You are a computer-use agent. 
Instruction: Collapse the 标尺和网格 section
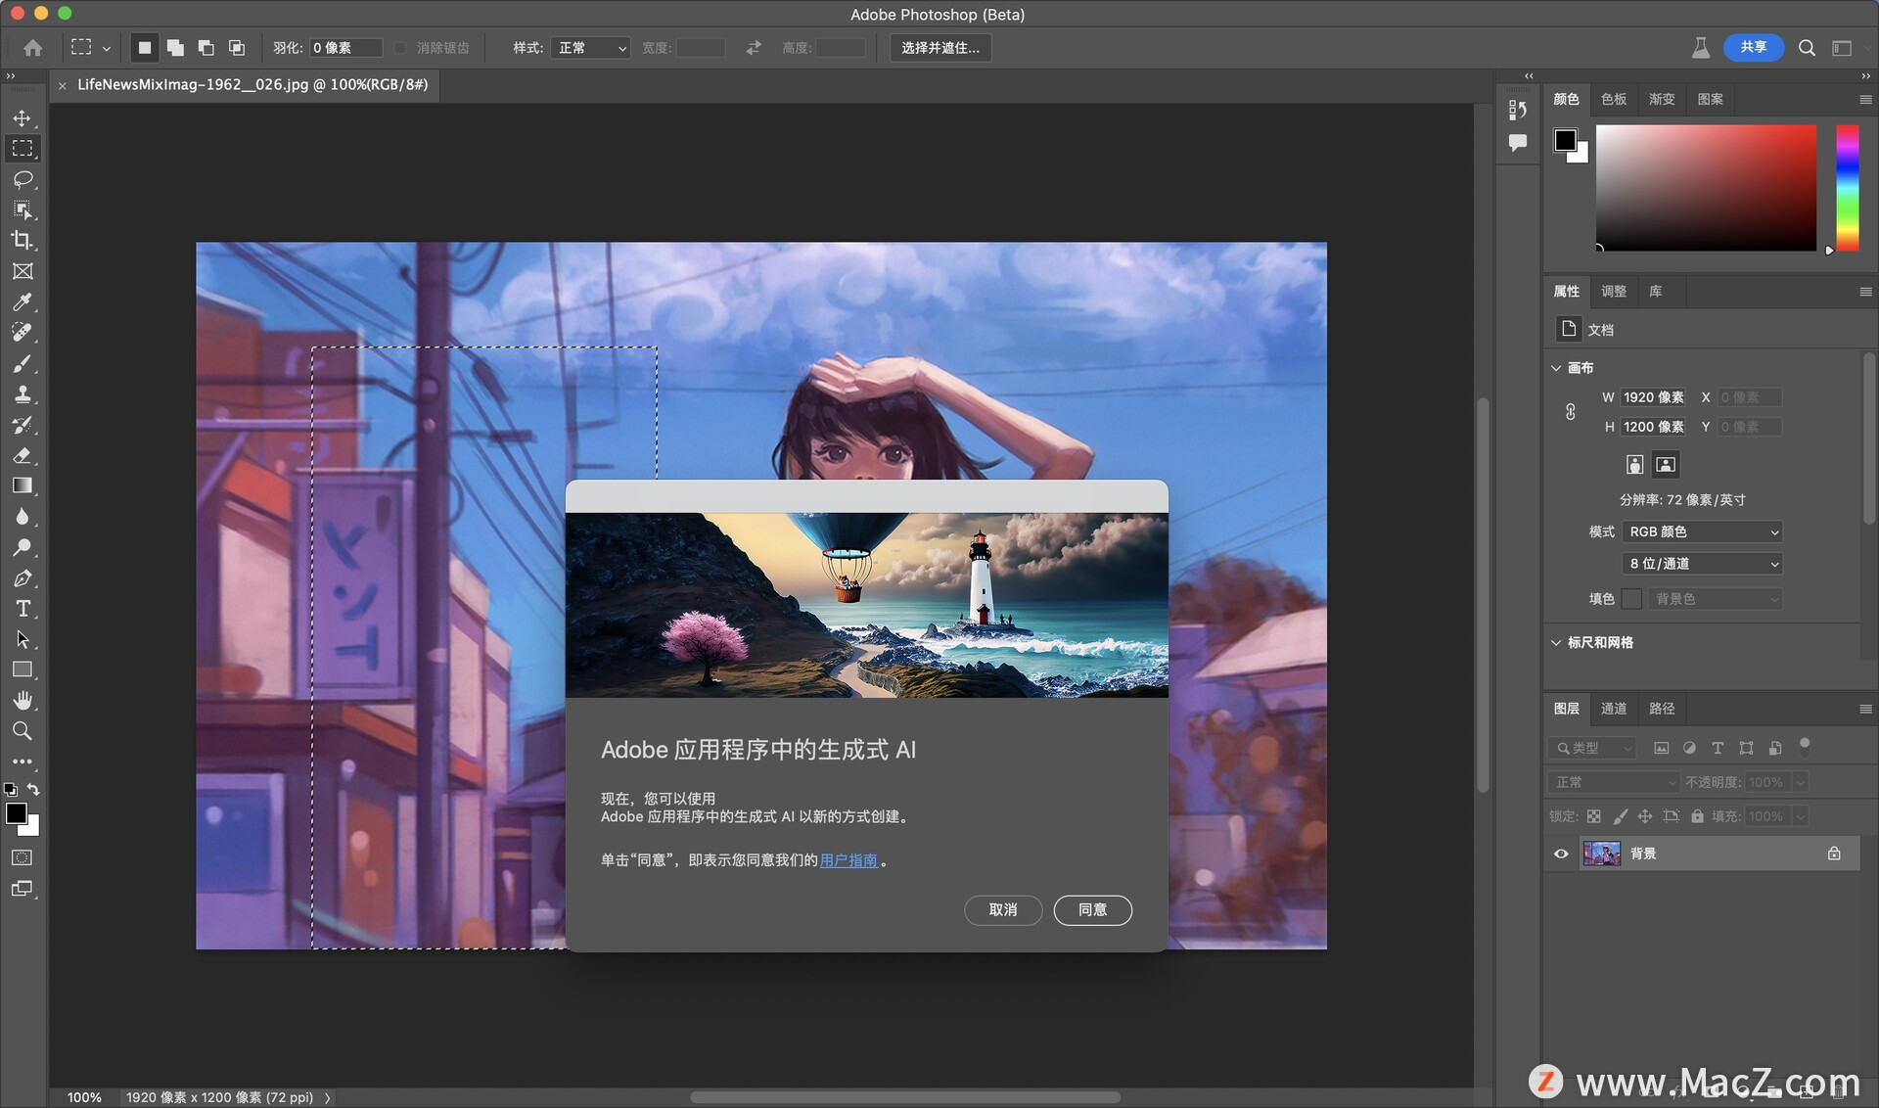coord(1557,643)
